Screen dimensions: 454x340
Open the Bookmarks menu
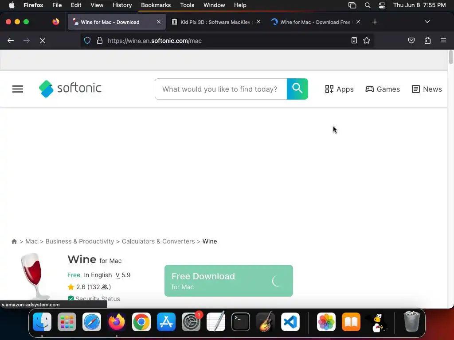(156, 5)
